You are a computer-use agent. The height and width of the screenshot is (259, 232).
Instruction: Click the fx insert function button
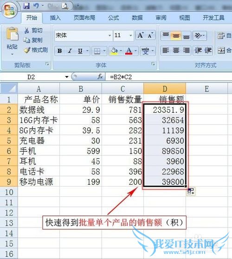tap(100, 77)
